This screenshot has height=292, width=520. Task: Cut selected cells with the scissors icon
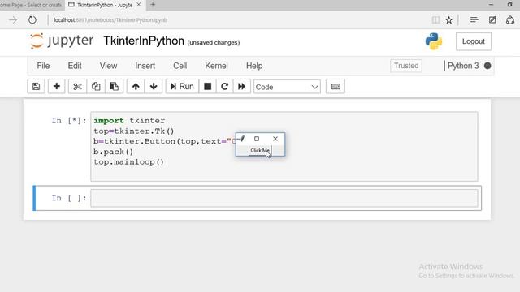click(x=77, y=87)
